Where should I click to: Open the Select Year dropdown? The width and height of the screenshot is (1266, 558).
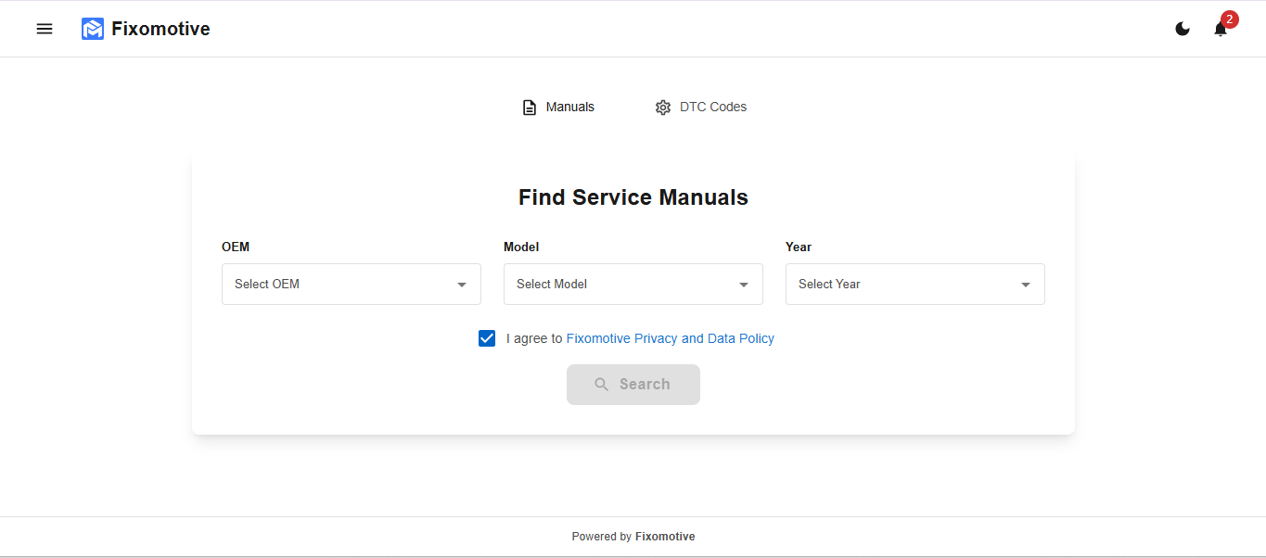(914, 284)
